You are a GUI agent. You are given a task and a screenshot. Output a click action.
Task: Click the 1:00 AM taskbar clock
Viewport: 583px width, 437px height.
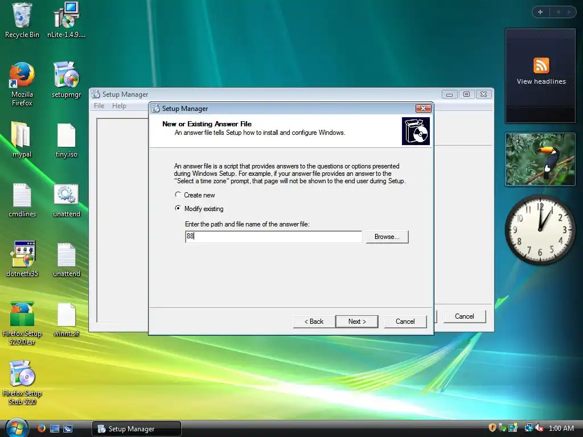point(561,428)
